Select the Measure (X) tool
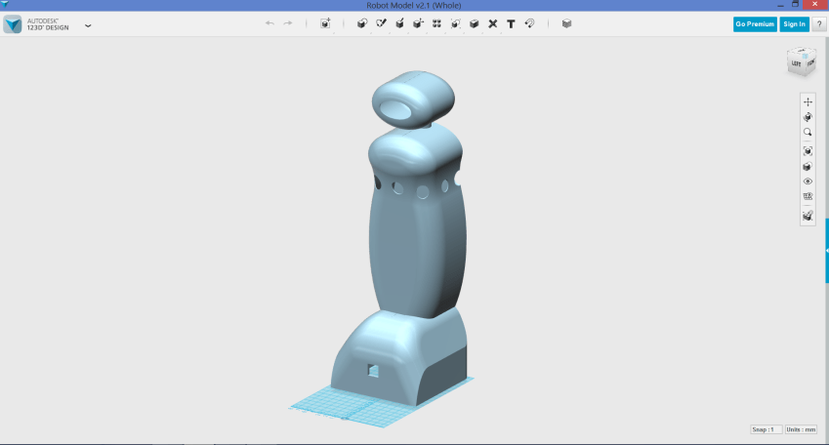The height and width of the screenshot is (445, 829). (x=493, y=23)
